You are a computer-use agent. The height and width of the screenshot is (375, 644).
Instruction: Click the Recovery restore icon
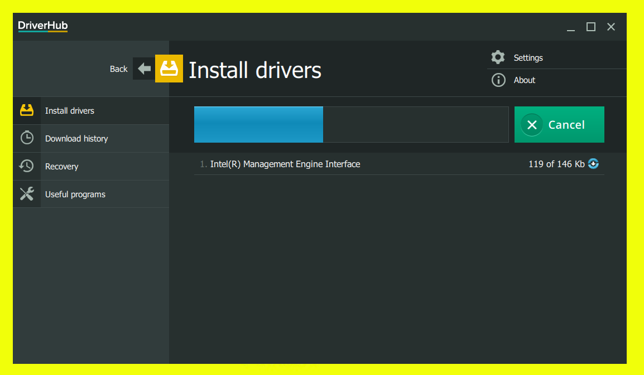coord(27,166)
